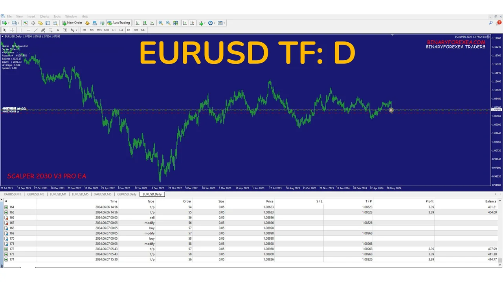Select order row 174
The image size is (503, 282).
[x=251, y=259]
